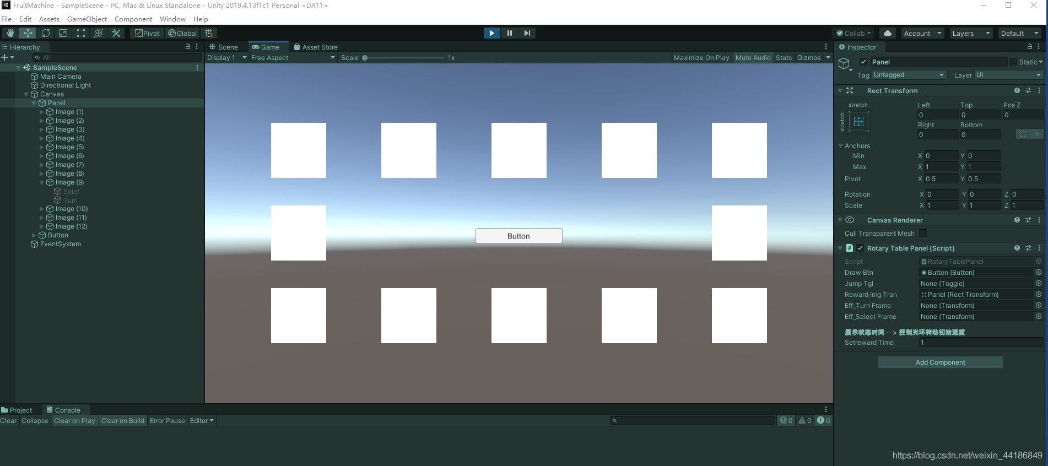Lock the Hierarchy panel
Viewport: 1048px width, 466px height.
(x=188, y=47)
